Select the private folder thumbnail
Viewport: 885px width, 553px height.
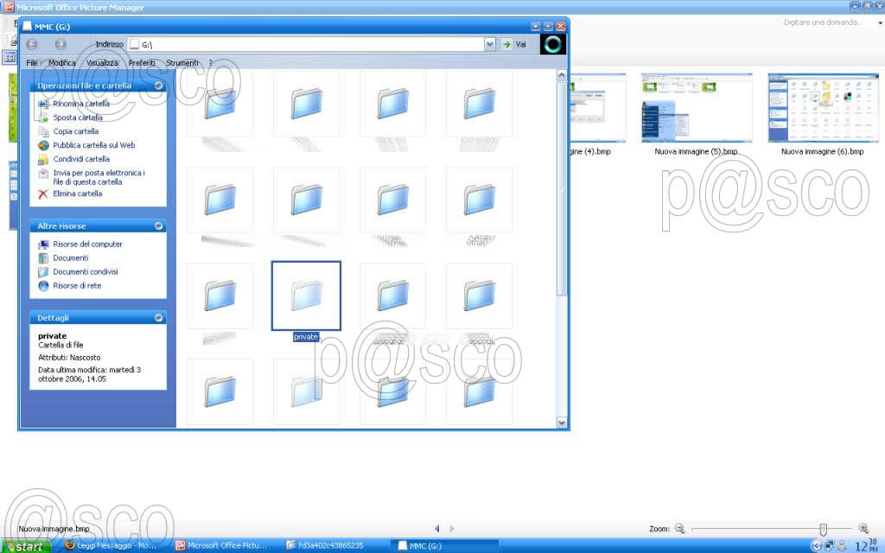coord(306,296)
